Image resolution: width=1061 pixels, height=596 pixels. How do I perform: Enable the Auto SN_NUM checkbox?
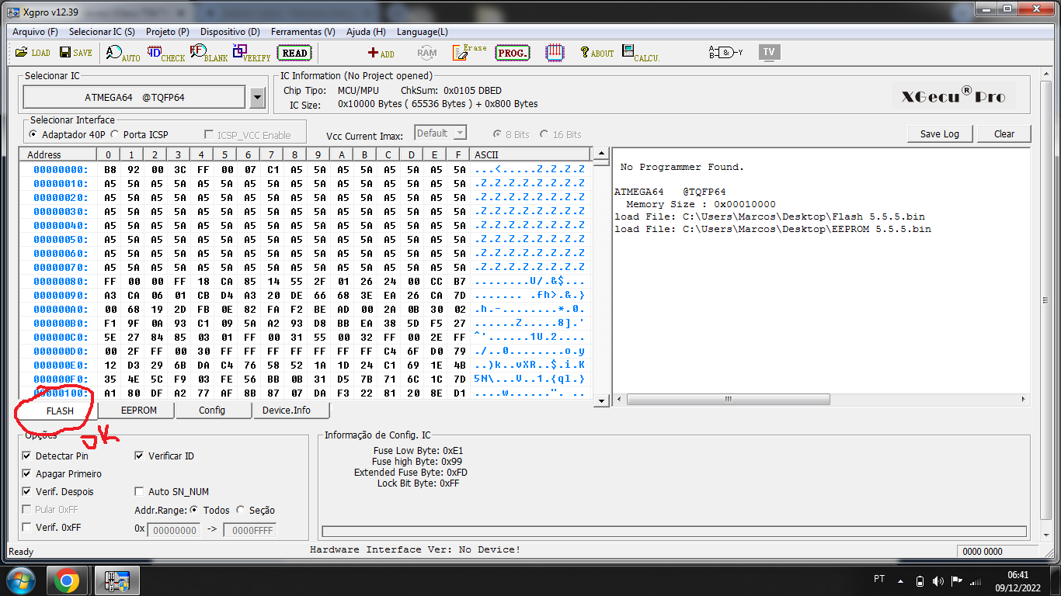click(x=140, y=491)
